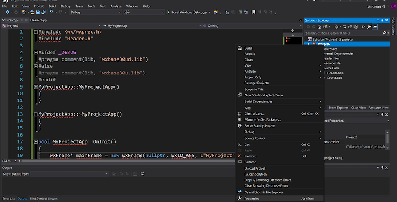
Task: Click the bookmark toggle toolbar icon
Action: tap(254, 12)
